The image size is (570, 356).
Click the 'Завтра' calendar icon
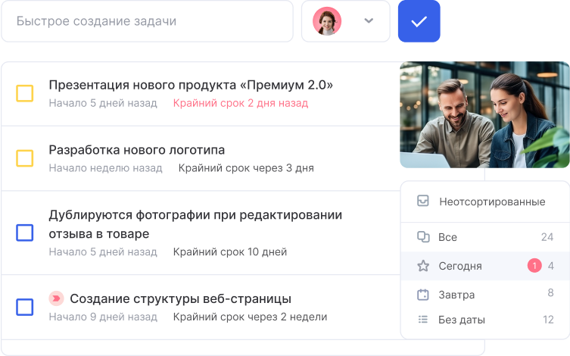423,294
